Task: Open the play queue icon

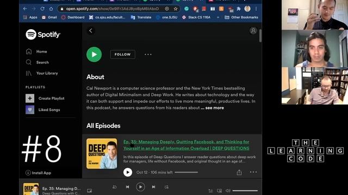Action: coord(210,191)
